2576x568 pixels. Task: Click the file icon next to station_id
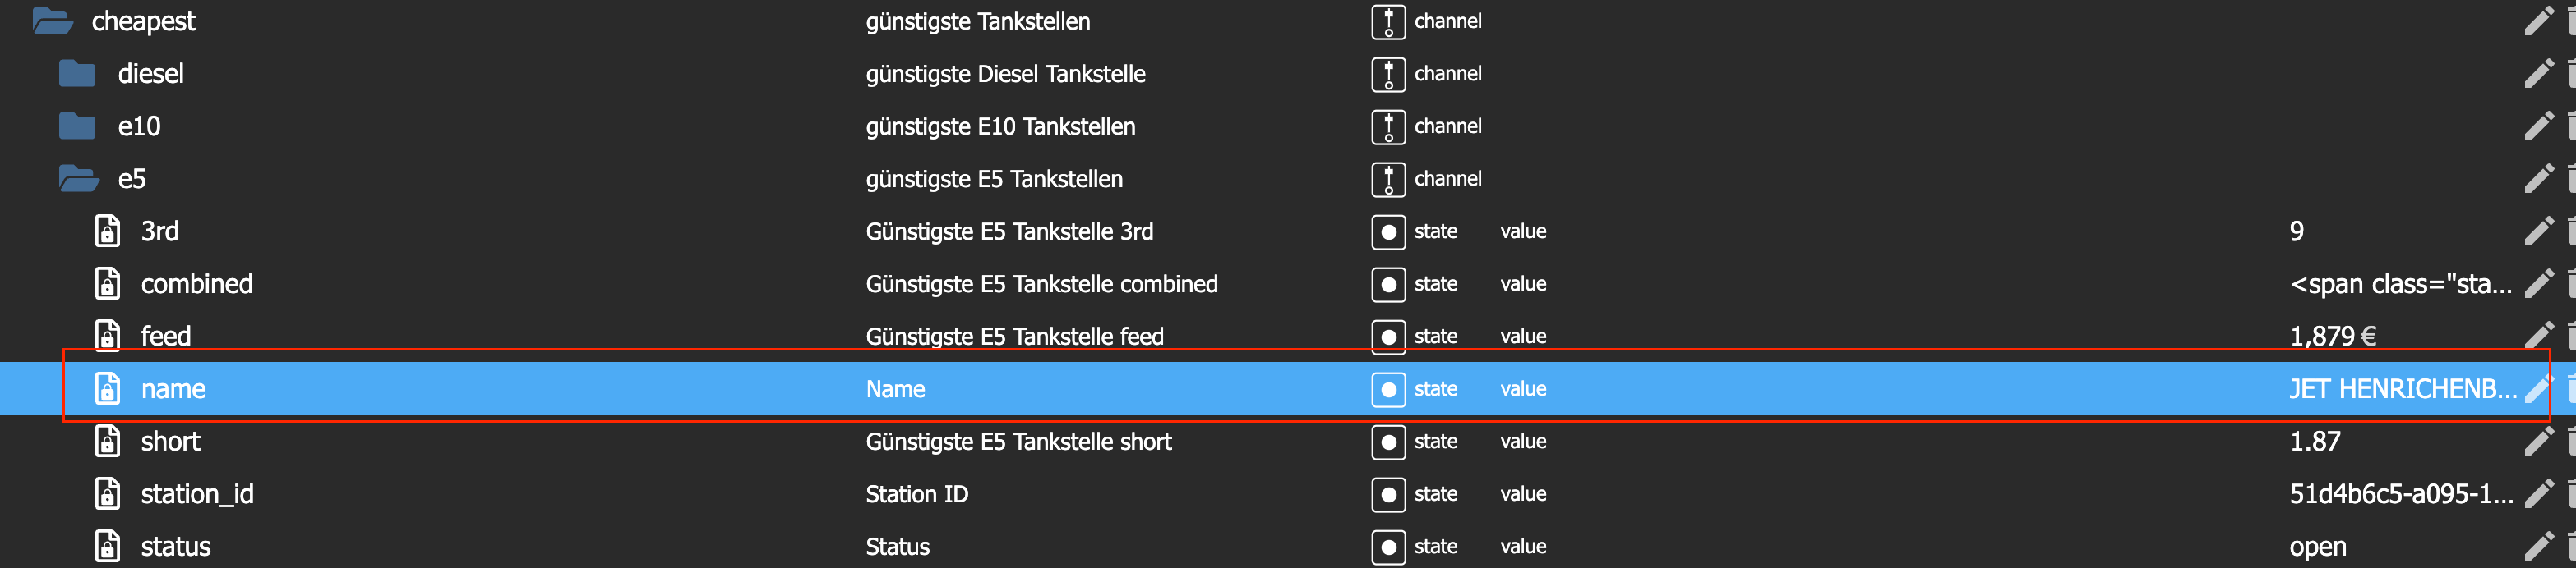pos(107,494)
